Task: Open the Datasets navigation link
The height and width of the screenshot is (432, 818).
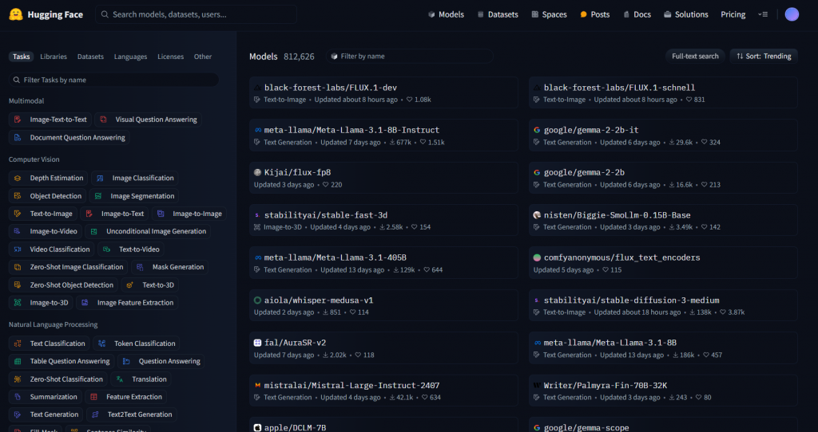Action: (498, 14)
